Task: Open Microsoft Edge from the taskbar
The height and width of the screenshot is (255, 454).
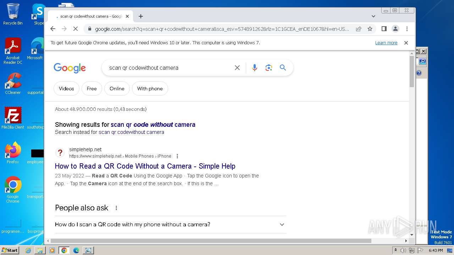Action: coord(76,250)
